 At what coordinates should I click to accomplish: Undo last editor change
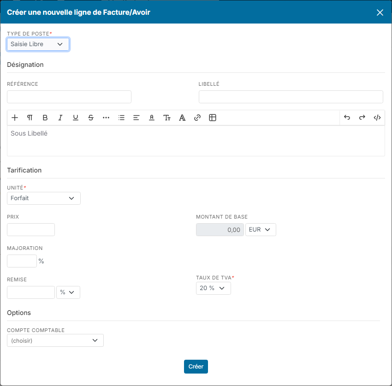point(347,118)
